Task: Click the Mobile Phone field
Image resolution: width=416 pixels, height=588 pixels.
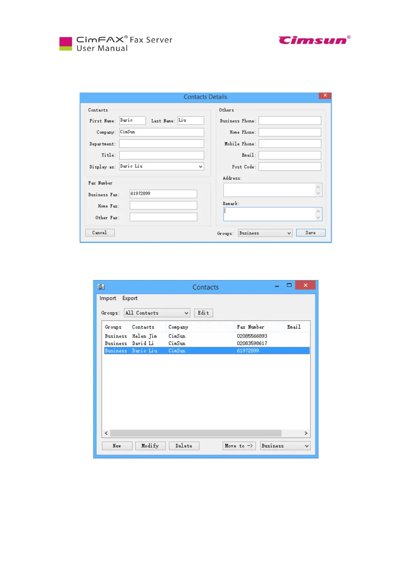Action: point(290,144)
